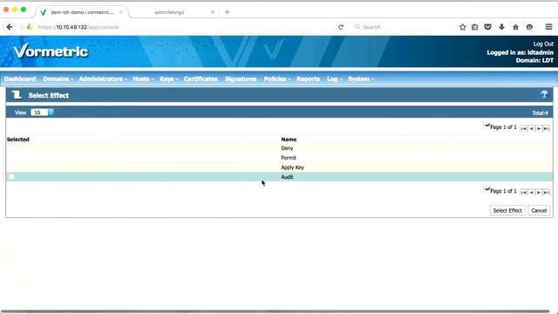This screenshot has width=558, height=314.
Task: Open the Reports menu item
Action: coord(308,79)
